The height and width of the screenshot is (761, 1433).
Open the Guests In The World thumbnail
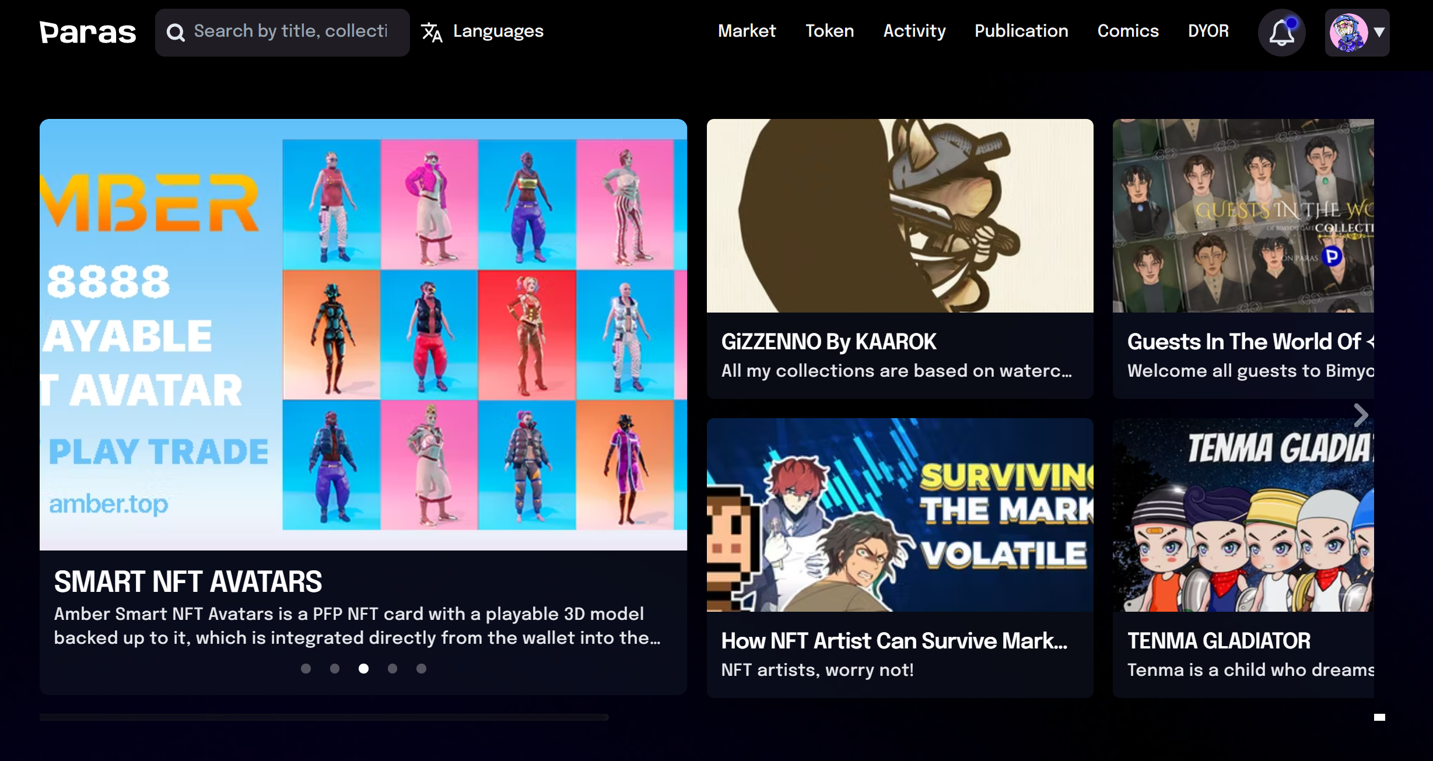pyautogui.click(x=1243, y=216)
